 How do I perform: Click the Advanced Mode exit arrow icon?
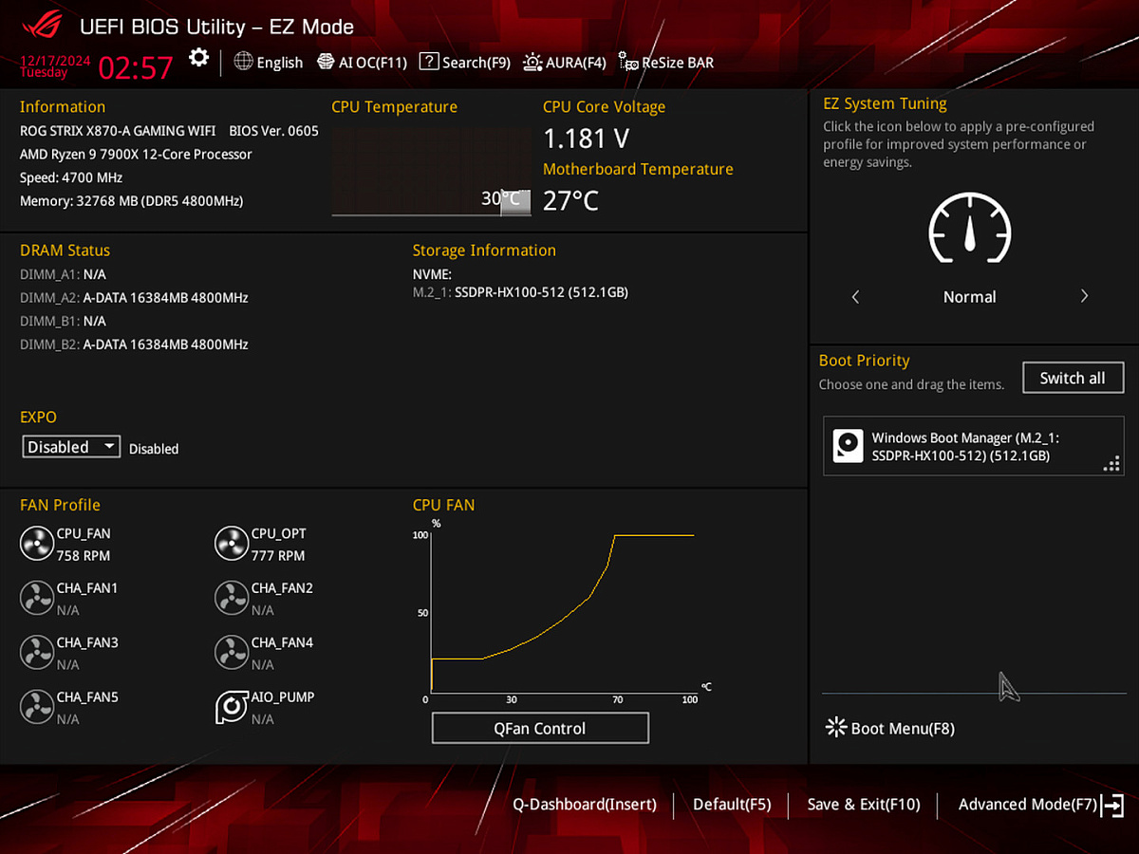click(1113, 806)
